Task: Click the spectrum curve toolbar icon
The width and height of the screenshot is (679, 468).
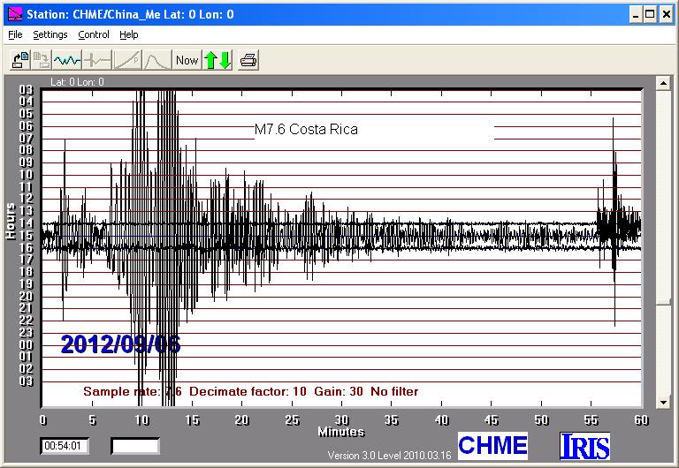Action: coord(156,60)
